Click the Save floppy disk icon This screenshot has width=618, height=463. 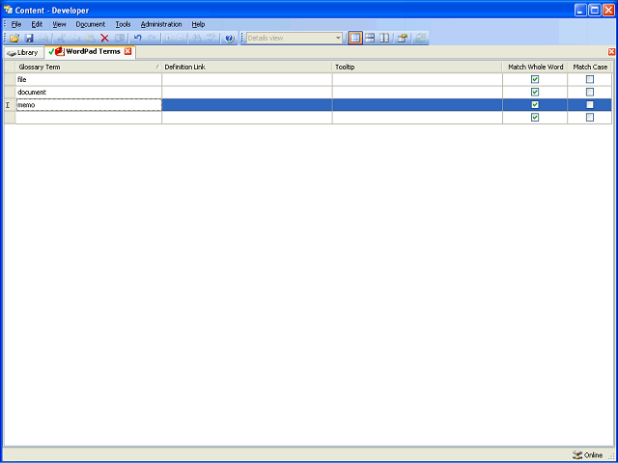[x=29, y=39]
